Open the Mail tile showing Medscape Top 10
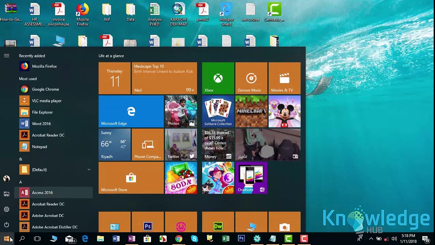Image resolution: width=435 pixels, height=245 pixels. 164,78
